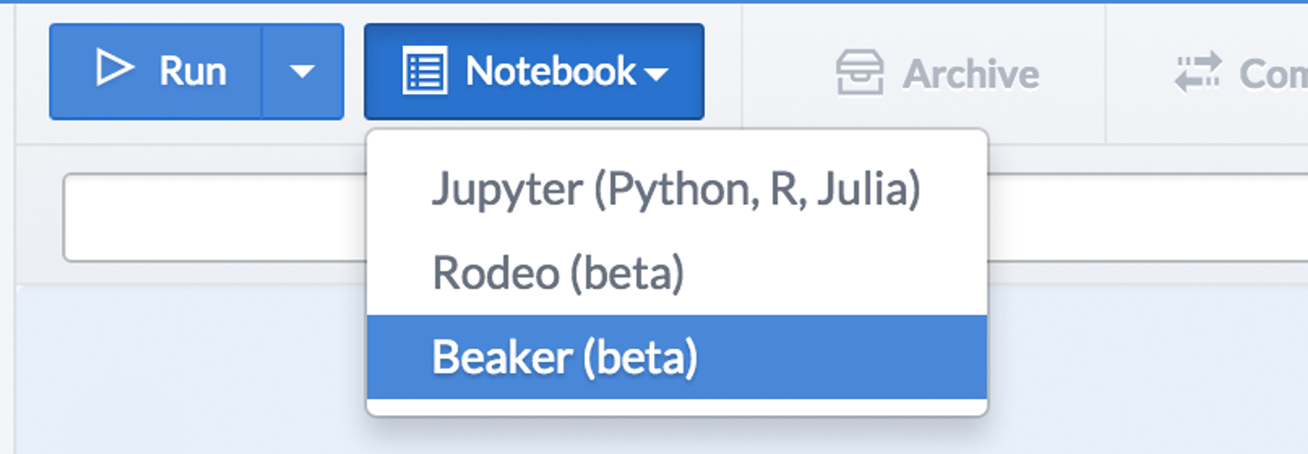The width and height of the screenshot is (1308, 454).
Task: Select the archive storage icon in the toolbar
Action: point(860,71)
